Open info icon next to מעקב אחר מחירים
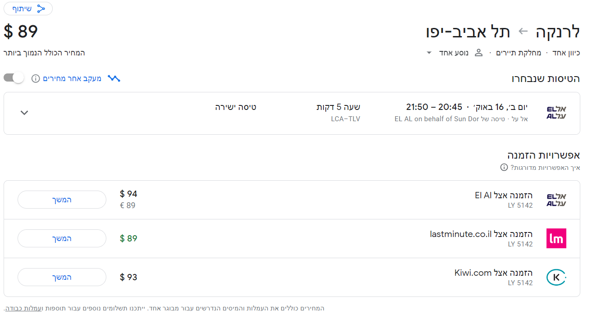The height and width of the screenshot is (319, 592). pyautogui.click(x=36, y=79)
